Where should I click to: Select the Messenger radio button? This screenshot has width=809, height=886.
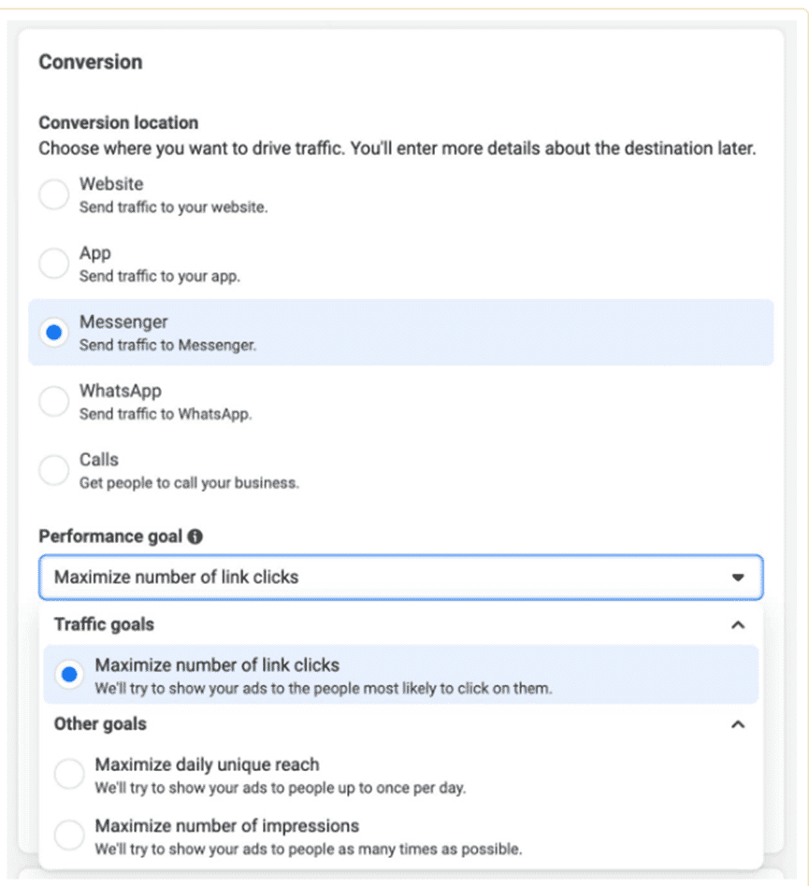click(x=54, y=333)
